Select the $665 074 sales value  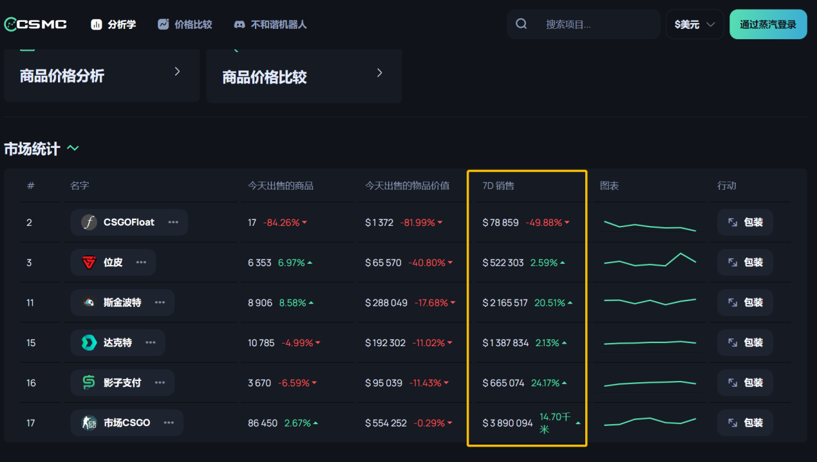click(503, 383)
